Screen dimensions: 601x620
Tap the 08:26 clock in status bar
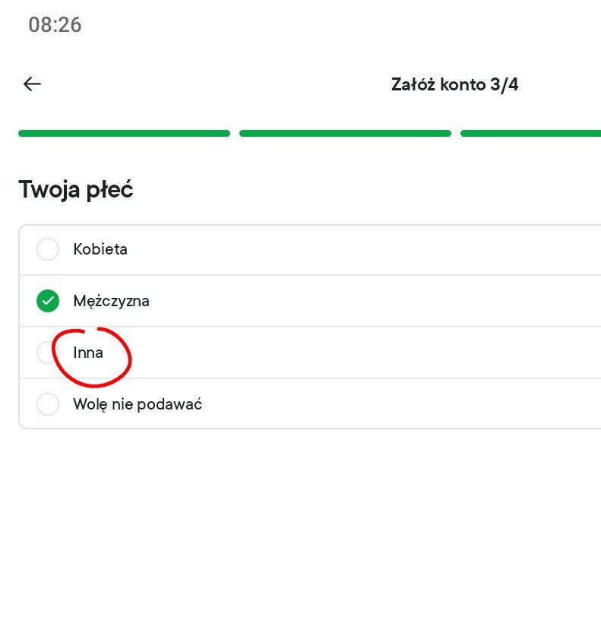55,25
